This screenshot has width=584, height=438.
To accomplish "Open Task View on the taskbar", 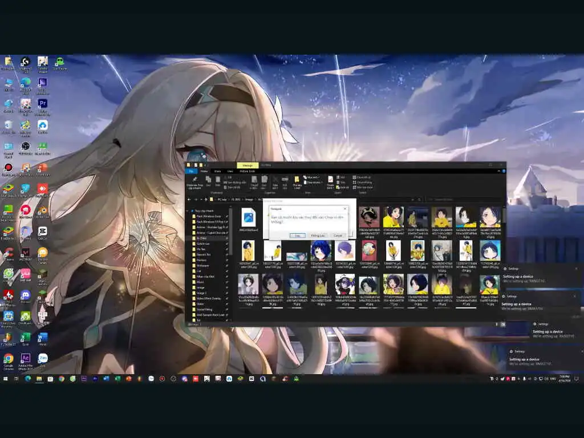I will [x=17, y=379].
